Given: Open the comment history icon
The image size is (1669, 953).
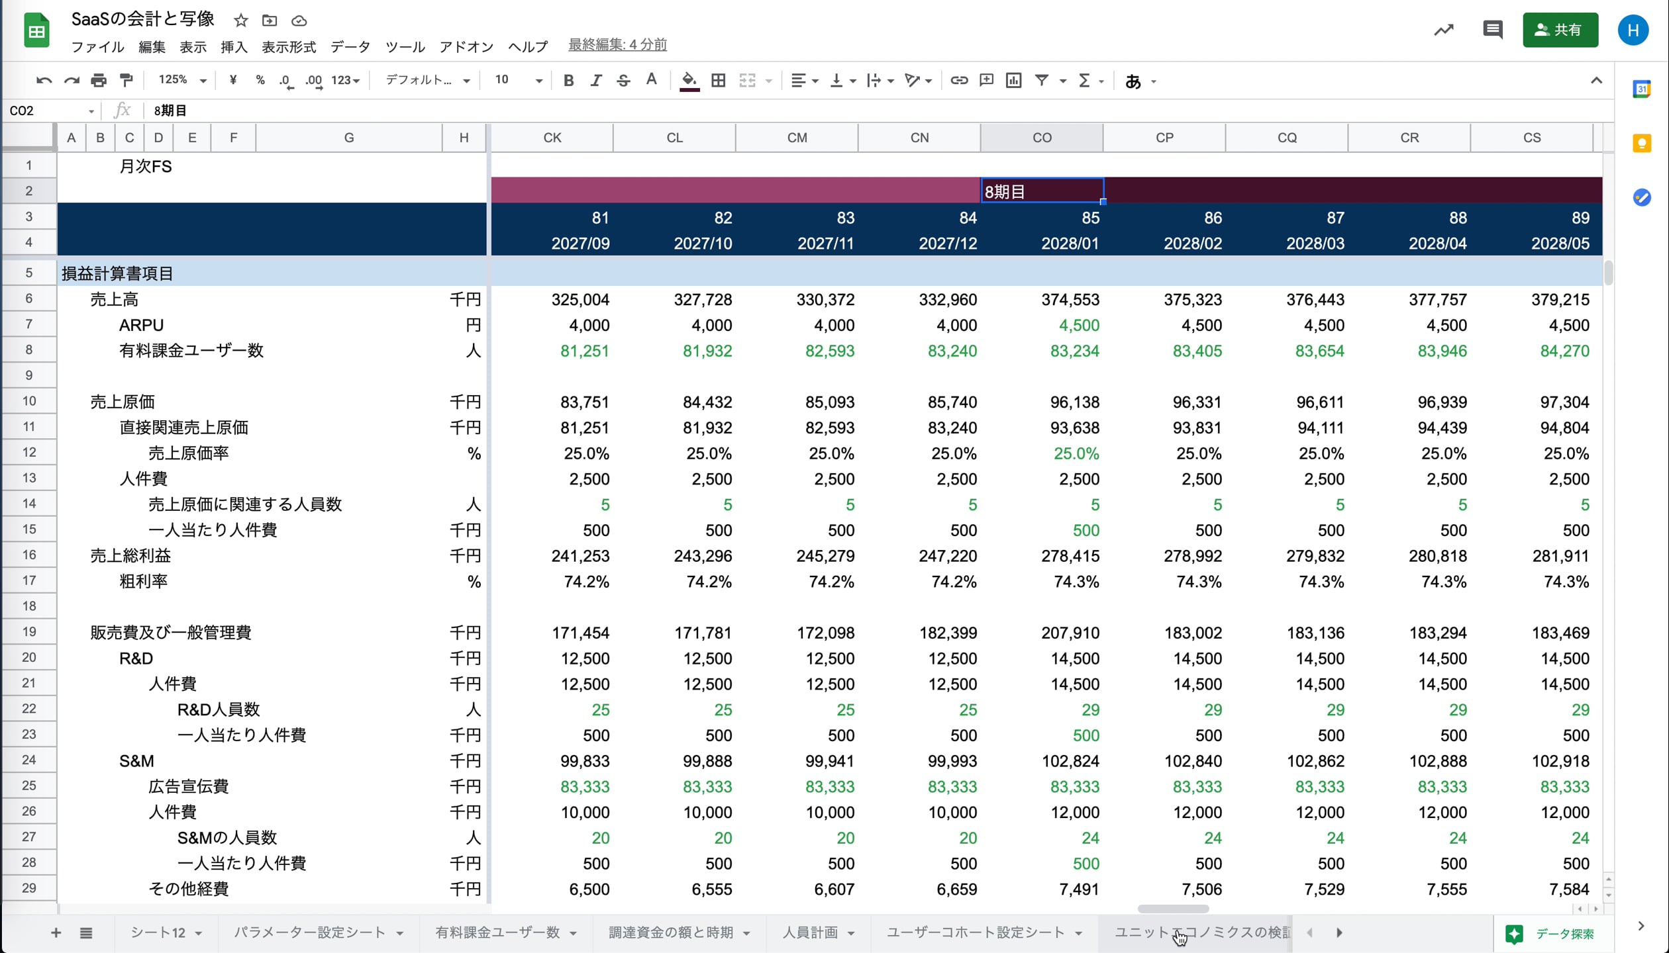Looking at the screenshot, I should (1492, 30).
